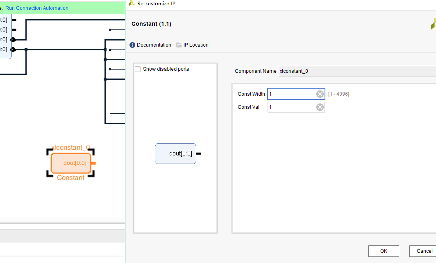Click the IP Location folder icon
The width and height of the screenshot is (436, 263).
pyautogui.click(x=179, y=45)
